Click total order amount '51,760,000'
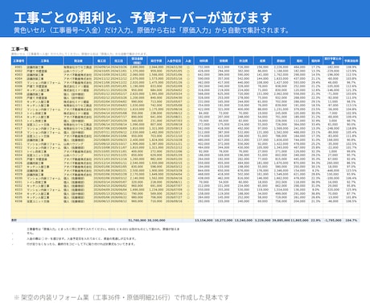 coord(138,221)
